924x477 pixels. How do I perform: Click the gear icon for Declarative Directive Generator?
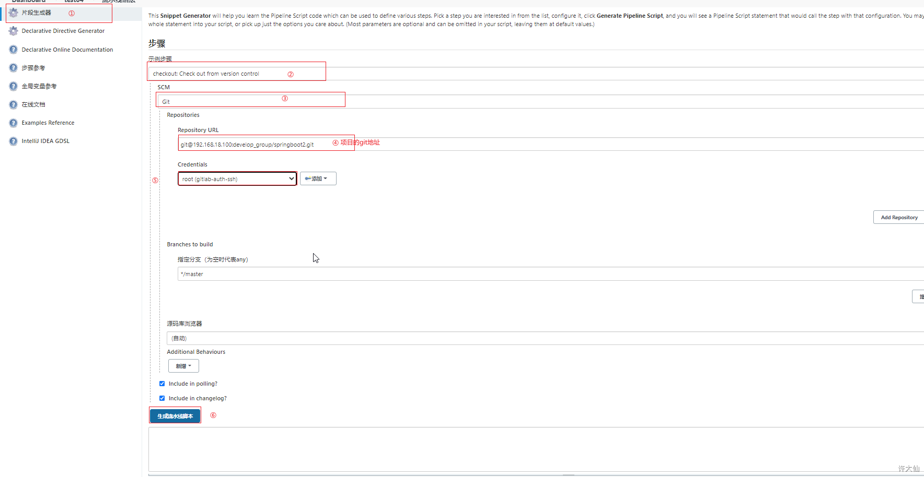tap(14, 31)
